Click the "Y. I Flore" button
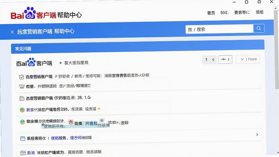 click(x=248, y=59)
